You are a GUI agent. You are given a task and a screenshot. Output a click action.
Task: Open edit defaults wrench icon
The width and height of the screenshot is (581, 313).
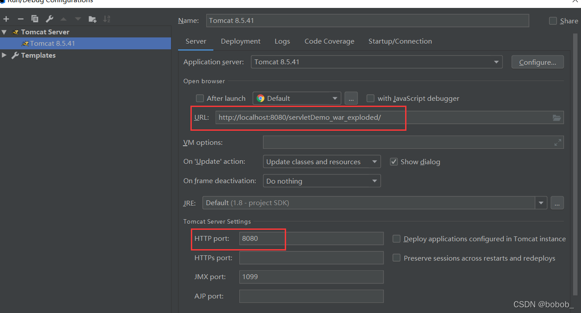coord(49,19)
